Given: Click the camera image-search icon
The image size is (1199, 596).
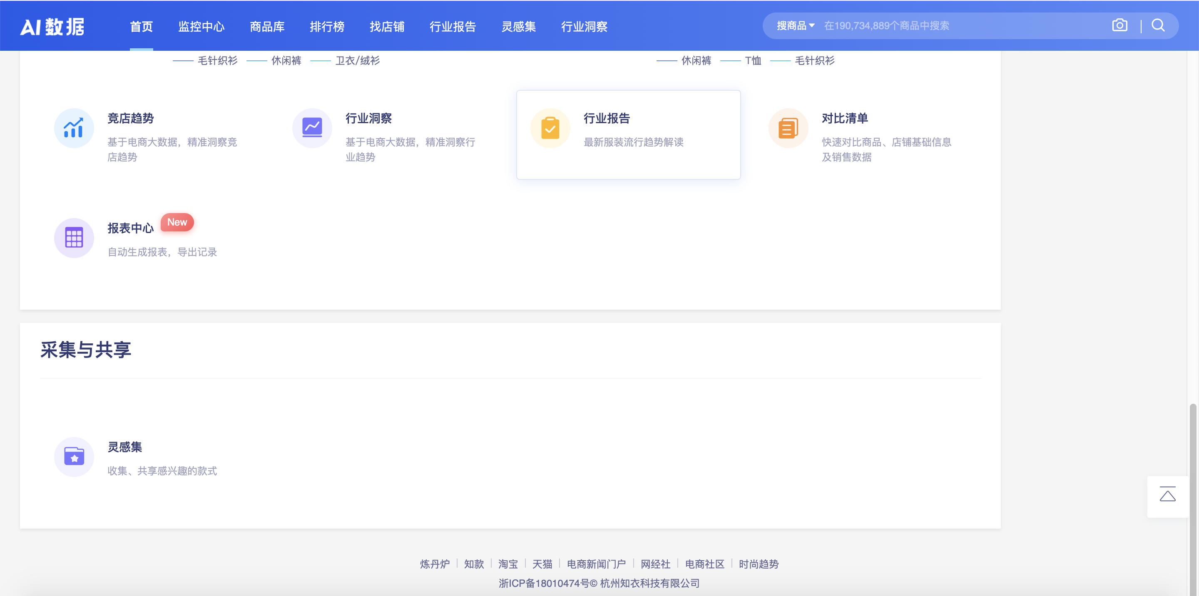Looking at the screenshot, I should click(1119, 25).
